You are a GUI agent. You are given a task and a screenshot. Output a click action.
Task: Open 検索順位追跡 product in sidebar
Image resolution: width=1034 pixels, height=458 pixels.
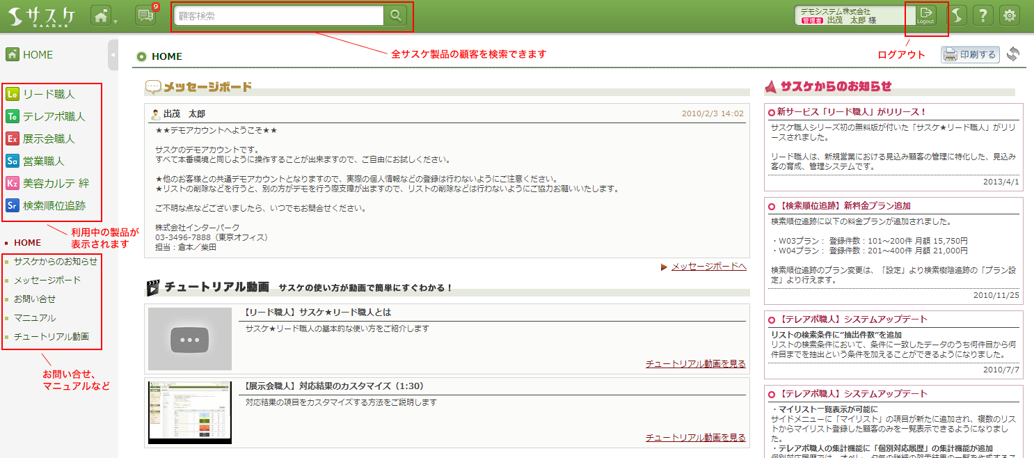point(54,205)
